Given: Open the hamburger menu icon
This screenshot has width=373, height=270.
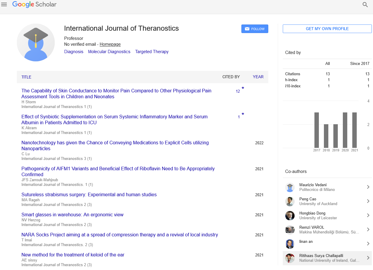Looking at the screenshot, I should tap(4, 4).
